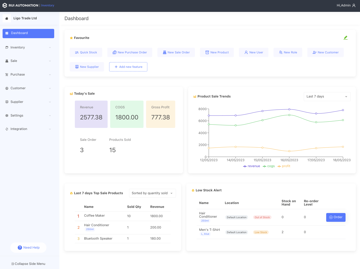Click the Purchase icon in the sidebar
Screen dimensions: 360x269
[x=7, y=74]
